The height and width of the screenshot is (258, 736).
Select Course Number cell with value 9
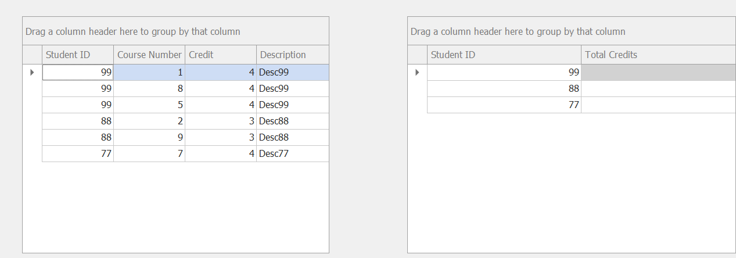pos(149,138)
